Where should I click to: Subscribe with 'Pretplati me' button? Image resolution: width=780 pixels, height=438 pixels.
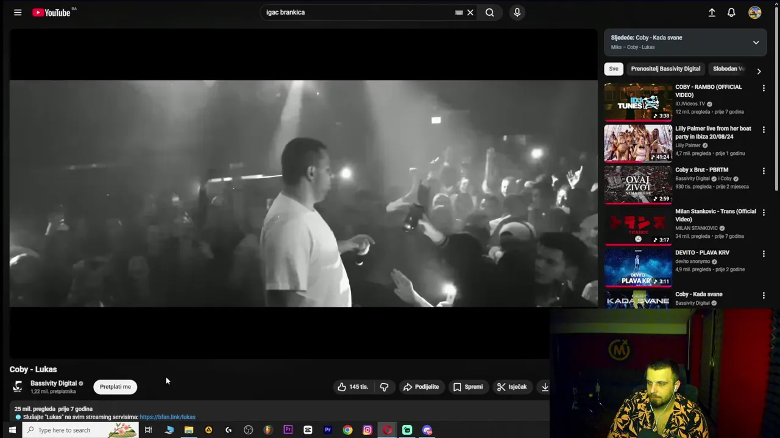pos(115,387)
